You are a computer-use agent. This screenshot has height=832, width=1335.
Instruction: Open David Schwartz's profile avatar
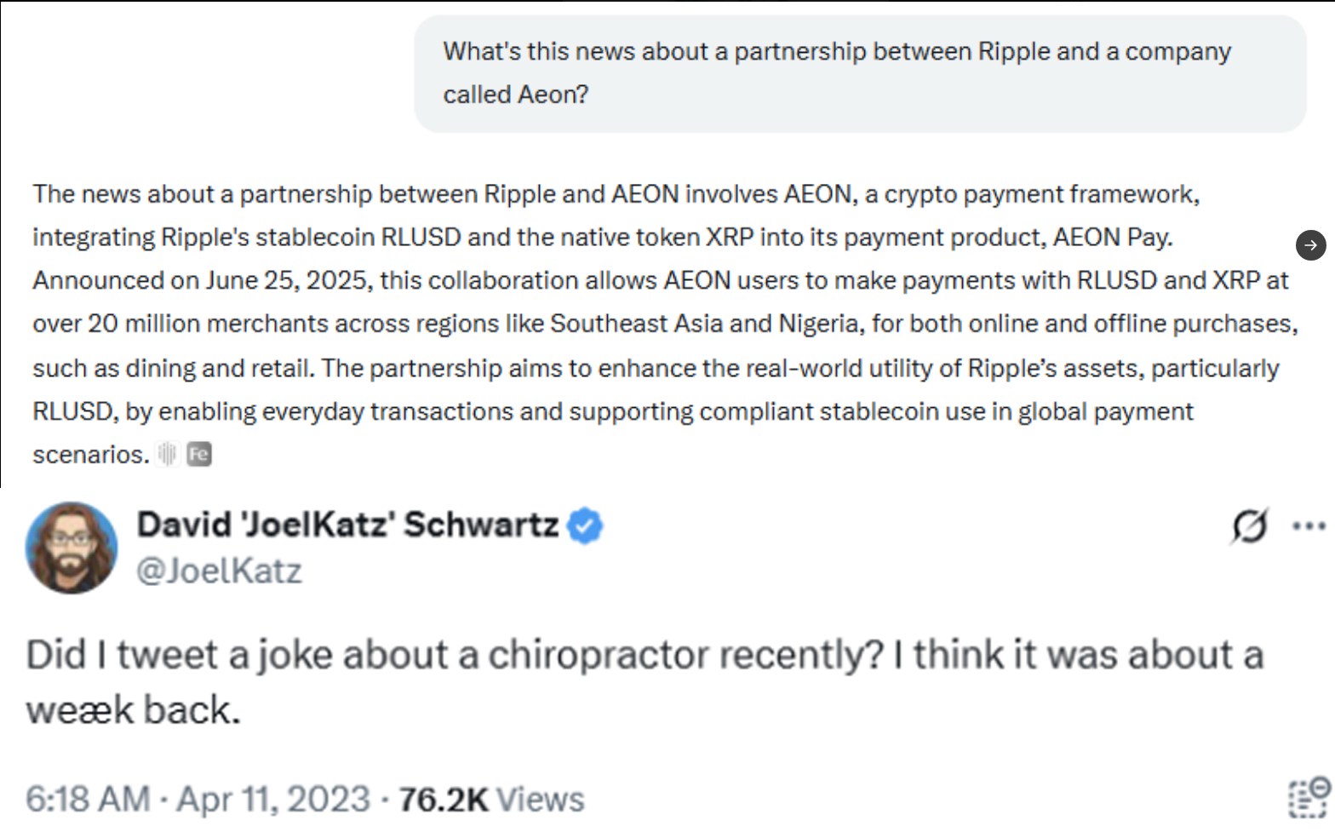(72, 548)
